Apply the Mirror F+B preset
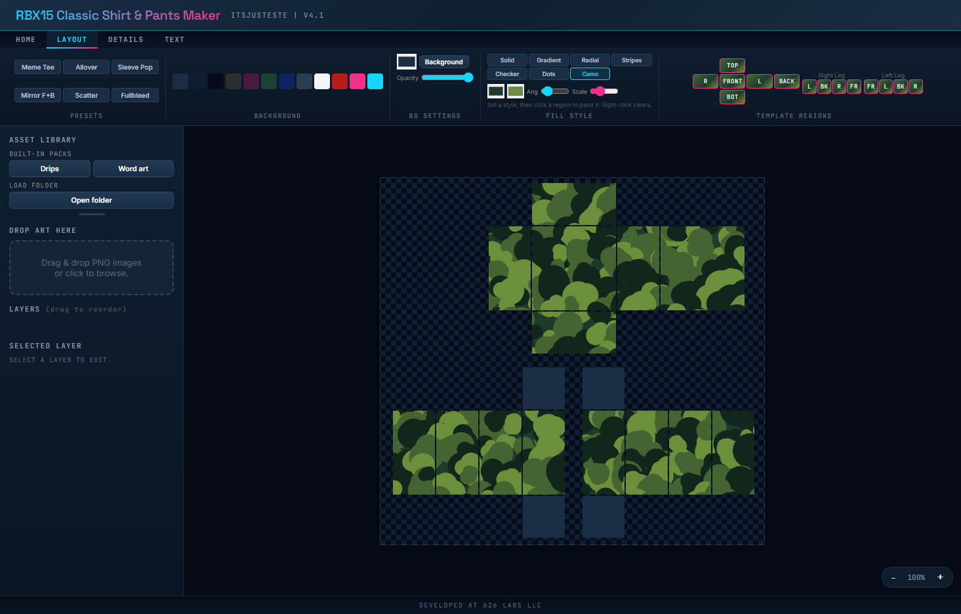This screenshot has height=614, width=961. (38, 96)
